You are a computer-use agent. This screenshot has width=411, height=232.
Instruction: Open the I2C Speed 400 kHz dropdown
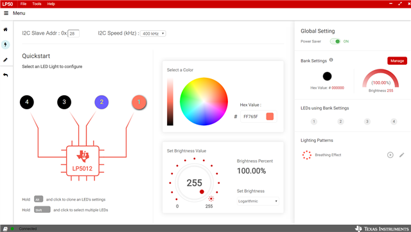click(x=153, y=33)
